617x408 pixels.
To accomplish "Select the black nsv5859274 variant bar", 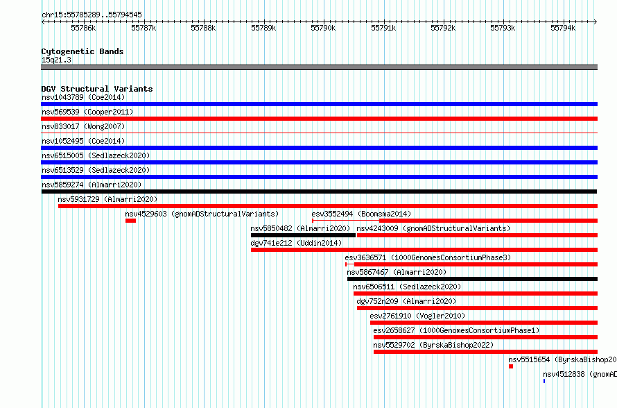I will [x=319, y=192].
